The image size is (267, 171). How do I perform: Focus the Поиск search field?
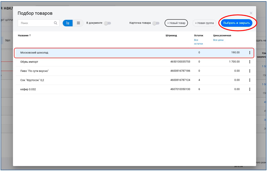[x=36, y=23]
